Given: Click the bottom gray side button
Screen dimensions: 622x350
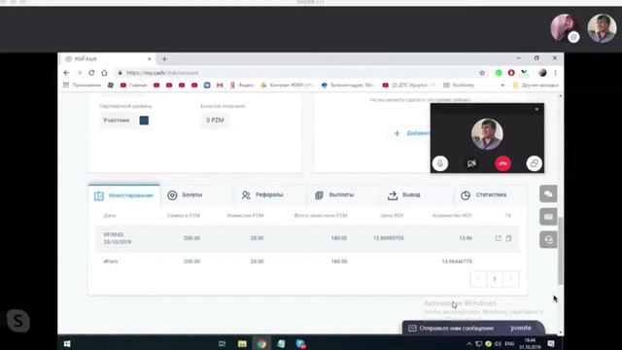Looking at the screenshot, I should point(548,240).
